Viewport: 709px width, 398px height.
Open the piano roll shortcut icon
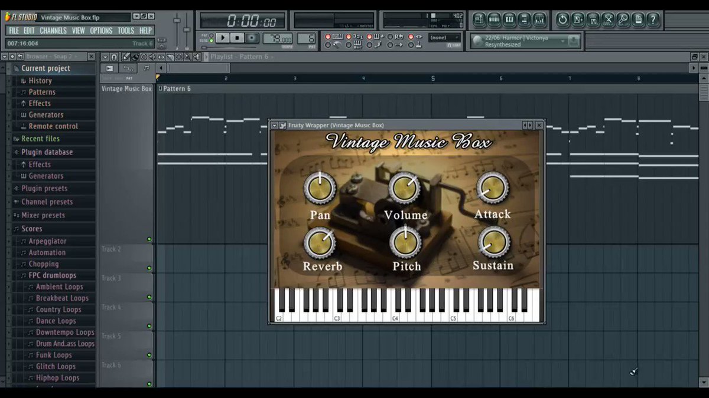coord(509,20)
